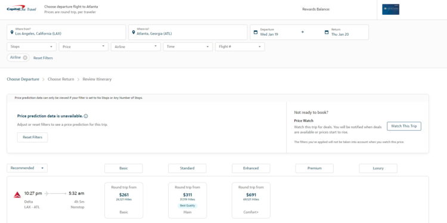The height and width of the screenshot is (223, 447).
Task: Click the Delta airline logo
Action: [17, 195]
